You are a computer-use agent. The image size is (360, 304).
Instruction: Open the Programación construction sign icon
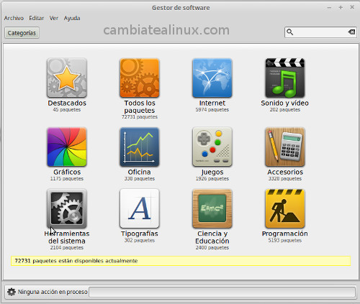pos(285,208)
